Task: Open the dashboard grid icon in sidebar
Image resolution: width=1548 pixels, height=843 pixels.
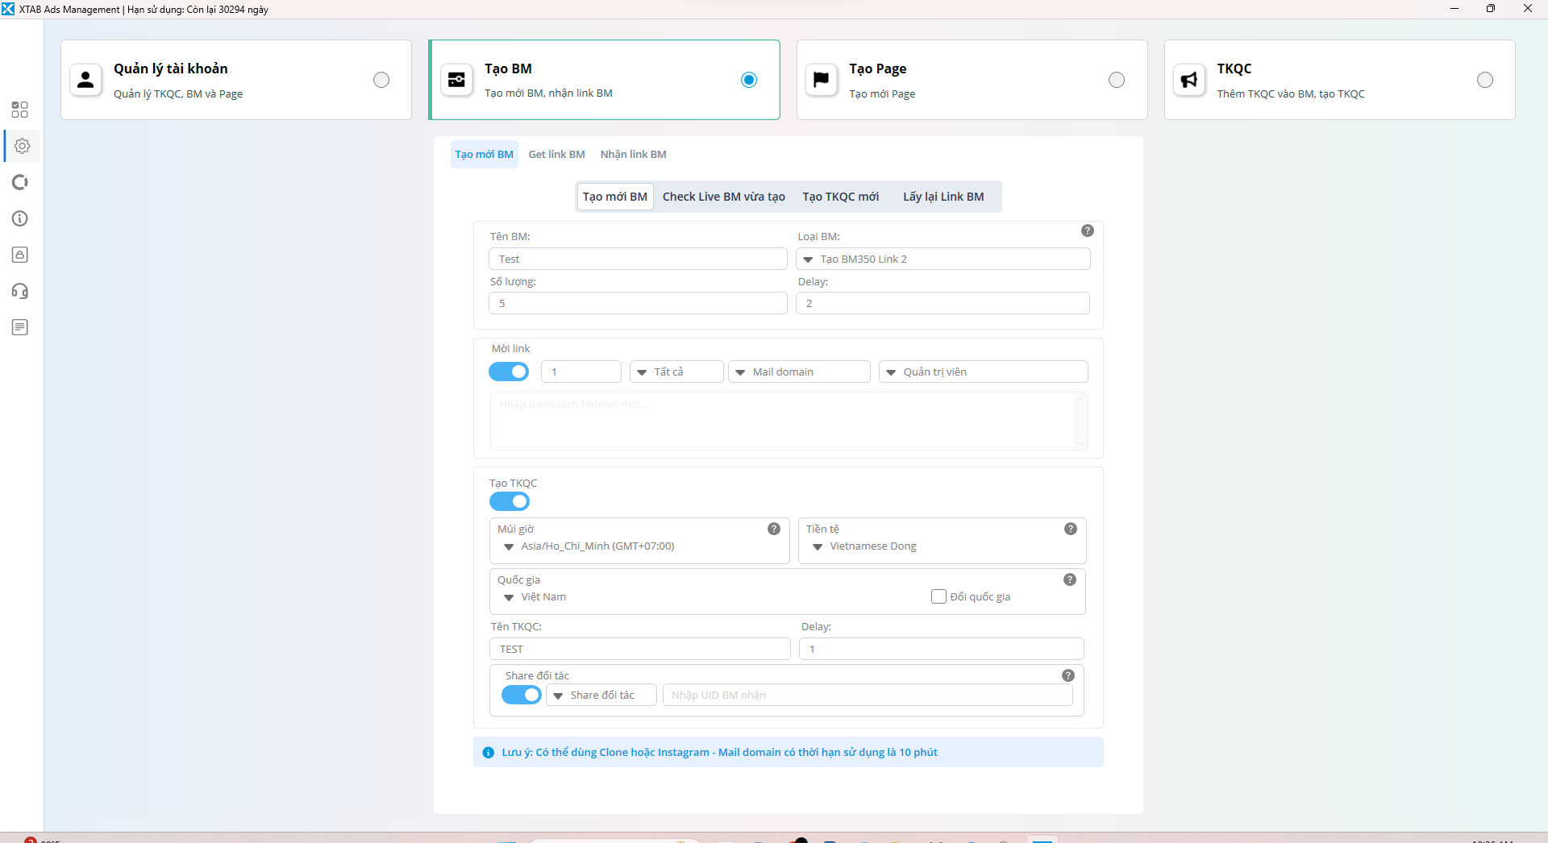Action: pos(20,110)
